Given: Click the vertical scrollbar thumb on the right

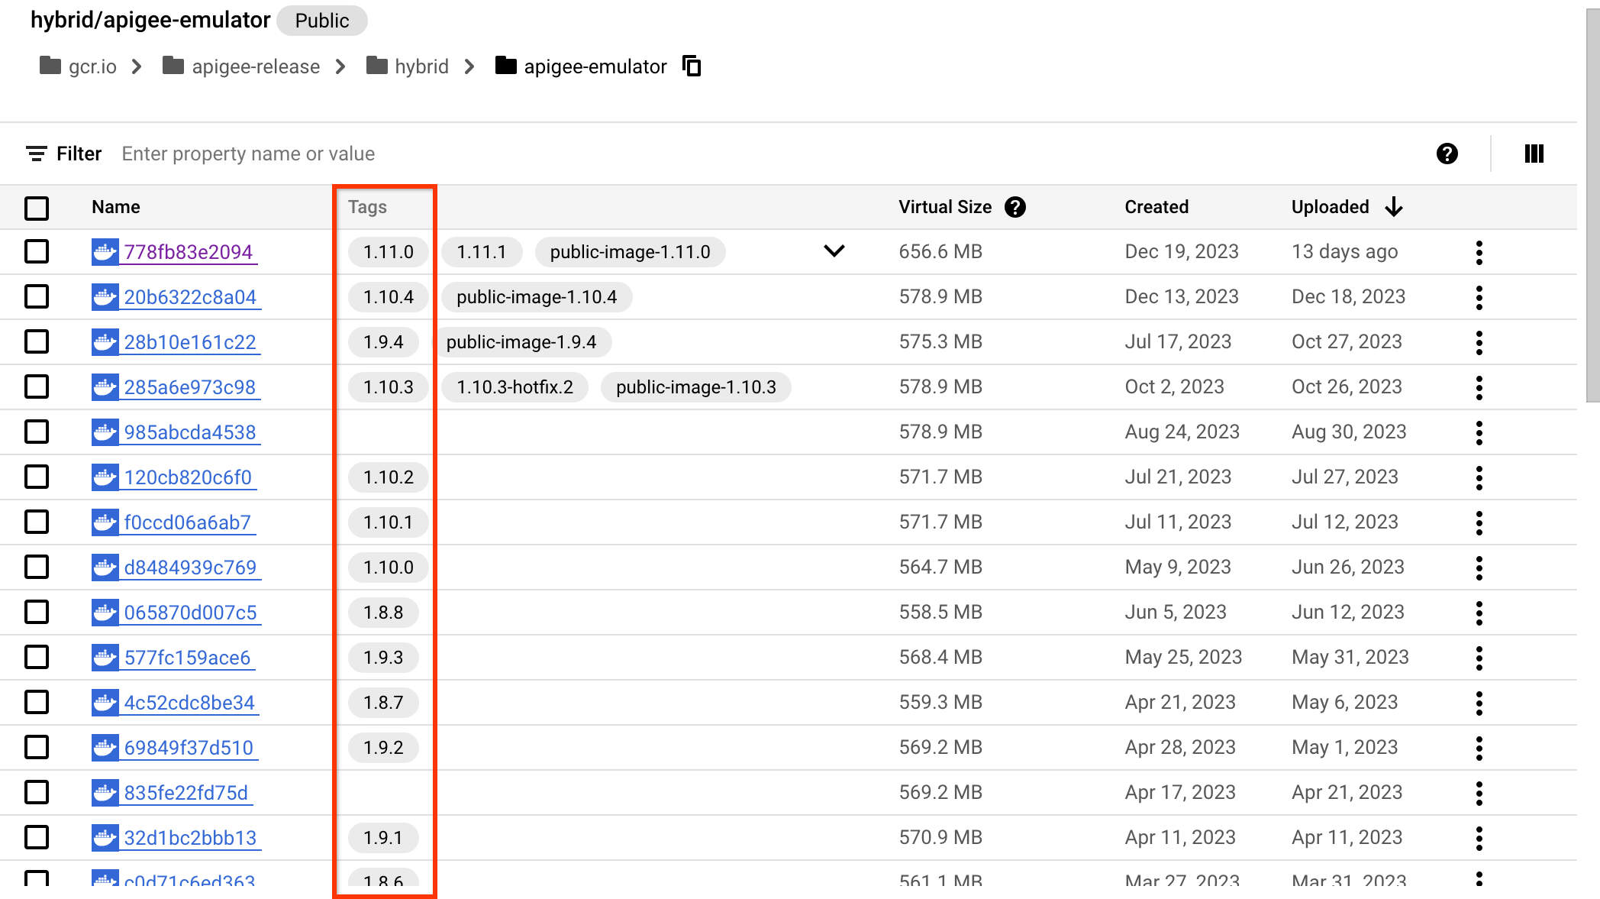Looking at the screenshot, I should click(1592, 206).
